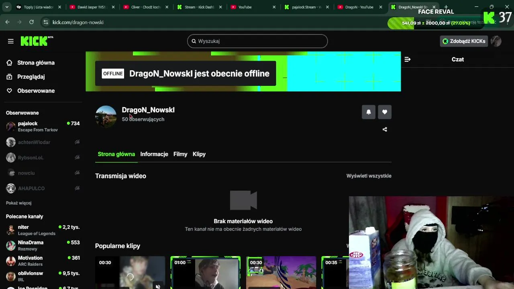Reload the page

(31, 22)
